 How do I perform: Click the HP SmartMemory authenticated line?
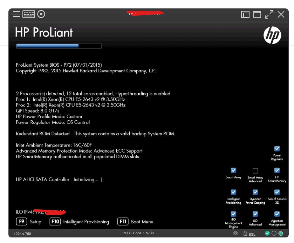pos(78,156)
